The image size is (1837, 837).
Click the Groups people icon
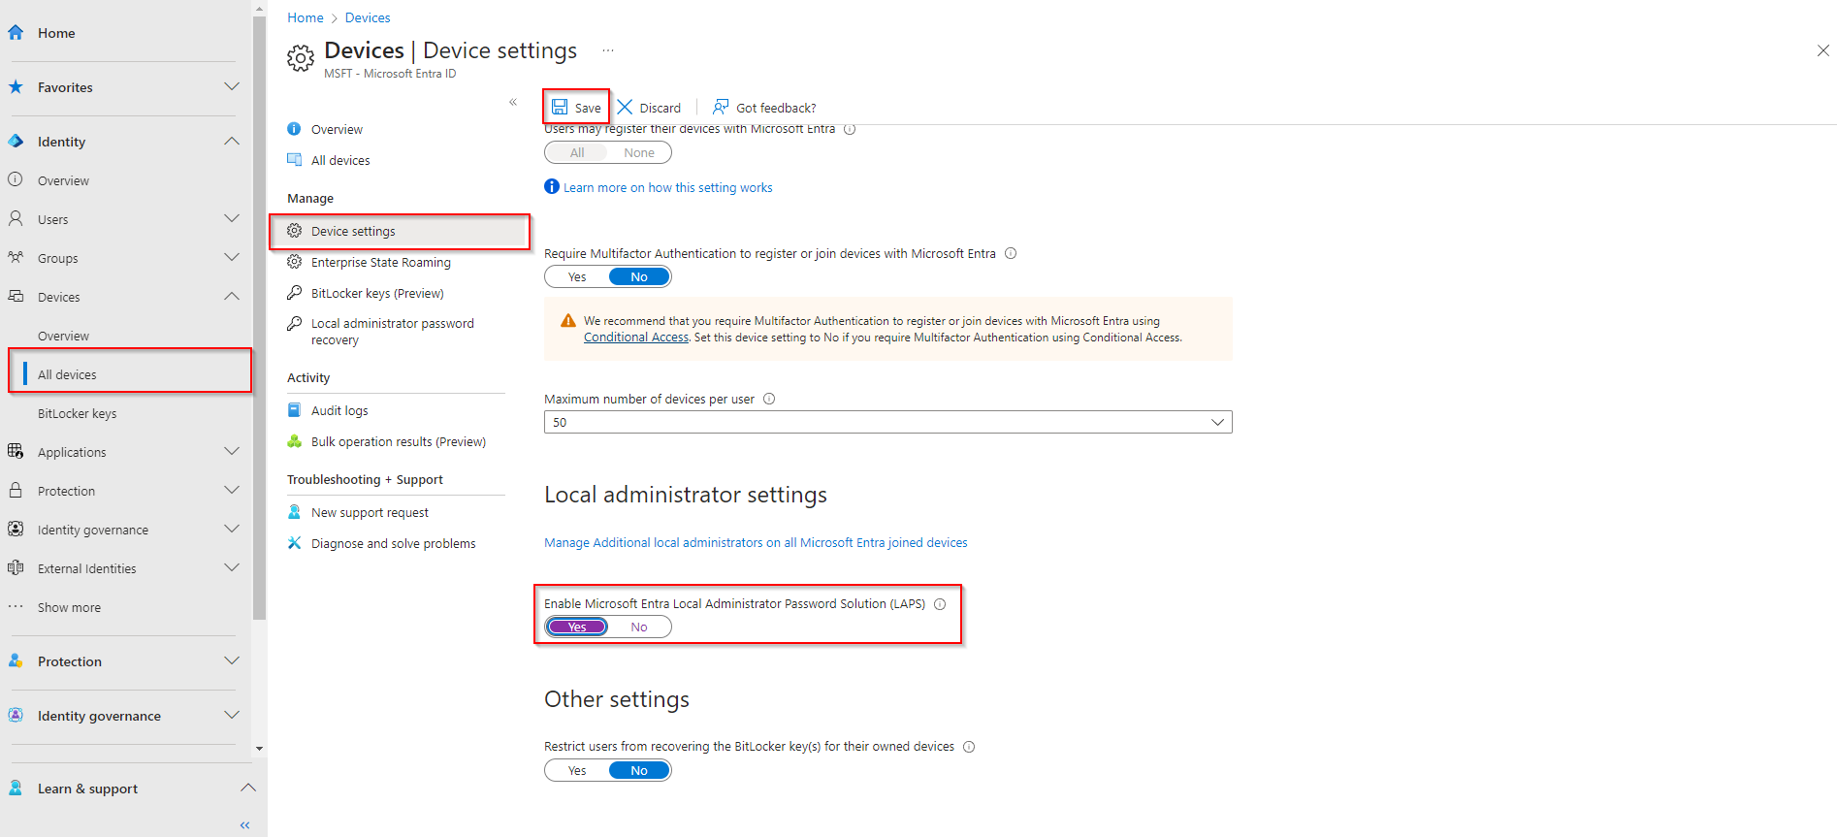coord(16,257)
